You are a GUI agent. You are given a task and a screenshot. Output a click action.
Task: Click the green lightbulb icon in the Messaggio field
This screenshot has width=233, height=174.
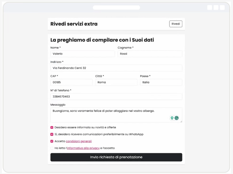[172, 118]
